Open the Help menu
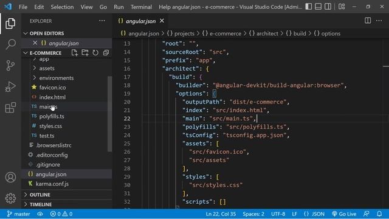 click(x=165, y=7)
